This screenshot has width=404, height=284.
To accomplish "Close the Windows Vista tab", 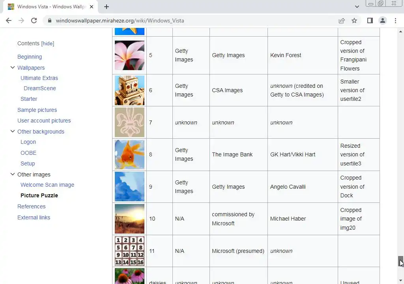I will click(92, 7).
